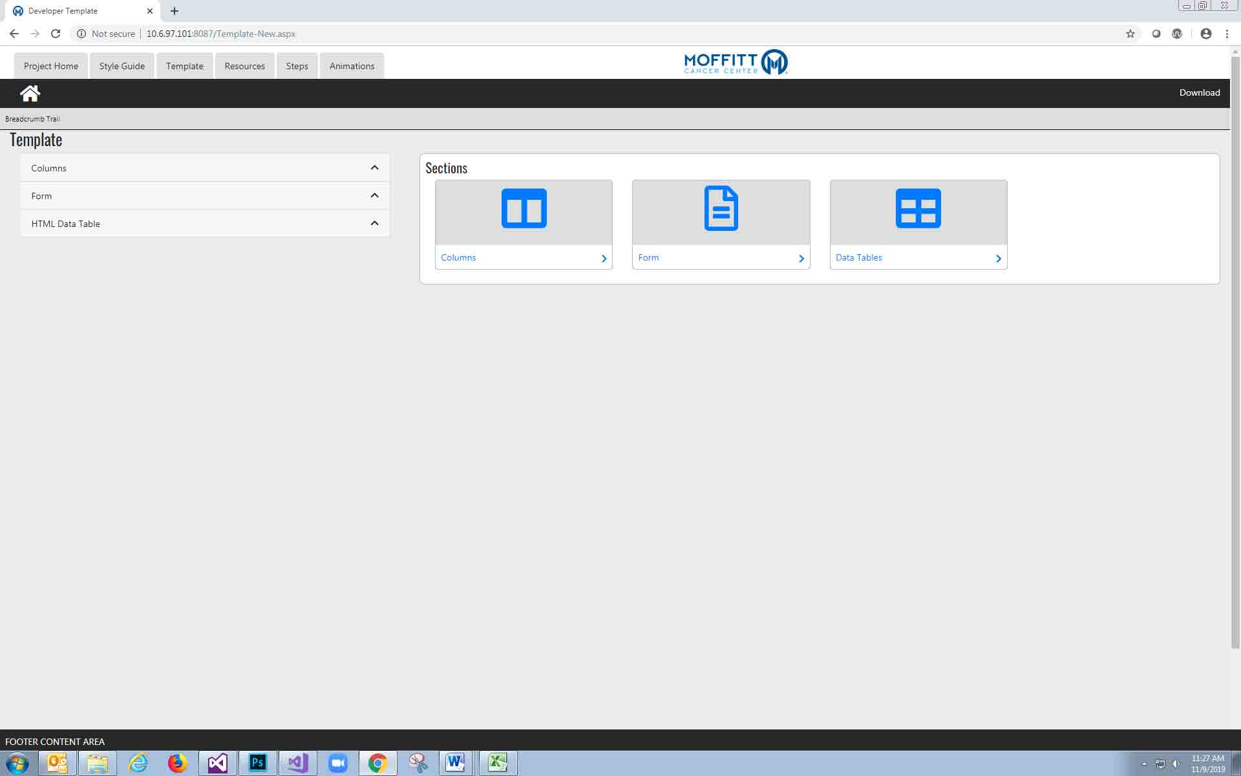Open Photoshop from the taskbar

[257, 762]
